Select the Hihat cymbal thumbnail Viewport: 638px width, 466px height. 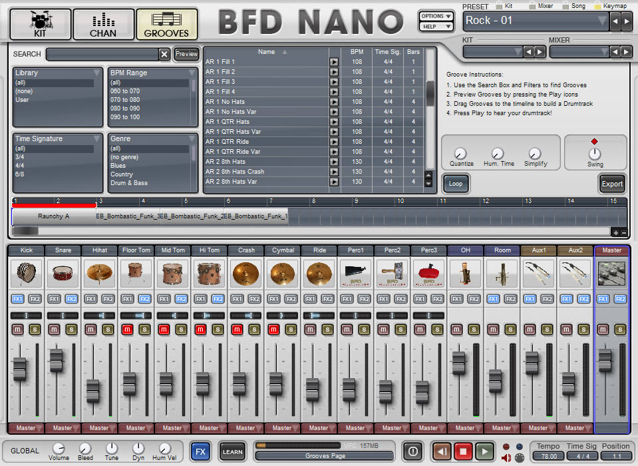(x=100, y=273)
